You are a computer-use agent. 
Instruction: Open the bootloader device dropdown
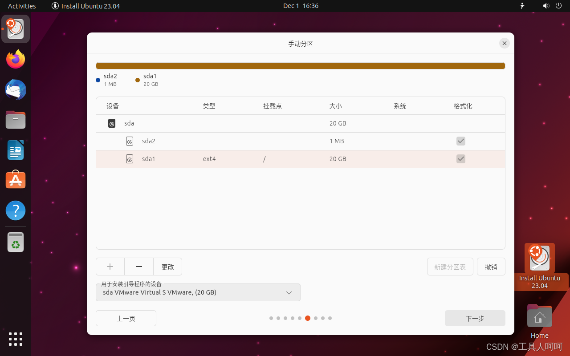(x=198, y=292)
